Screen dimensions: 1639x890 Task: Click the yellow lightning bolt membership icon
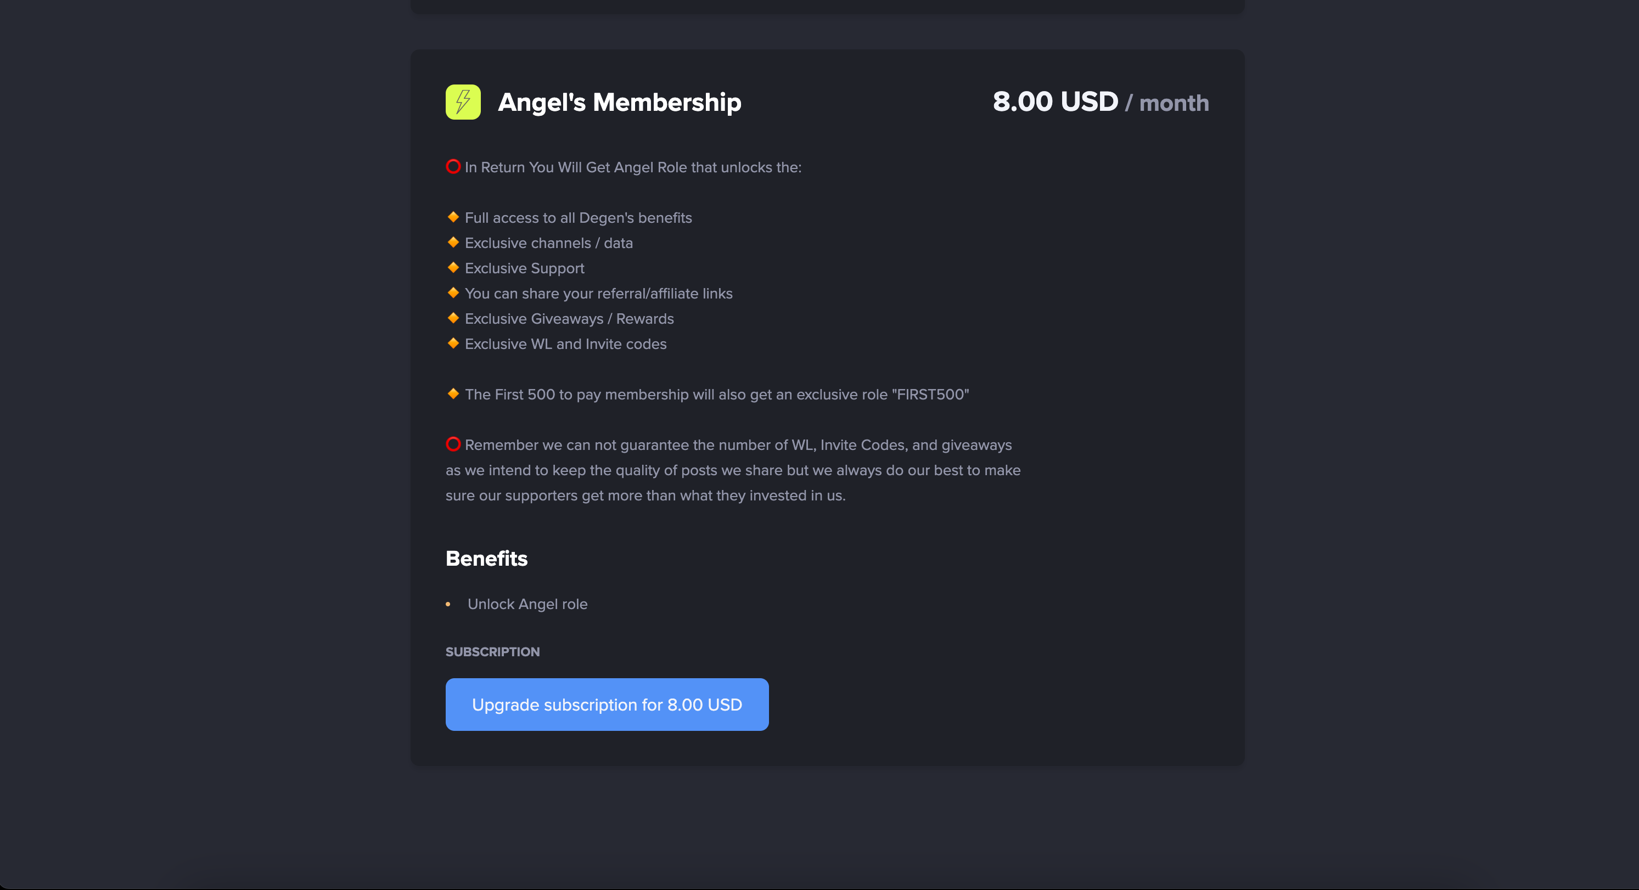[463, 102]
